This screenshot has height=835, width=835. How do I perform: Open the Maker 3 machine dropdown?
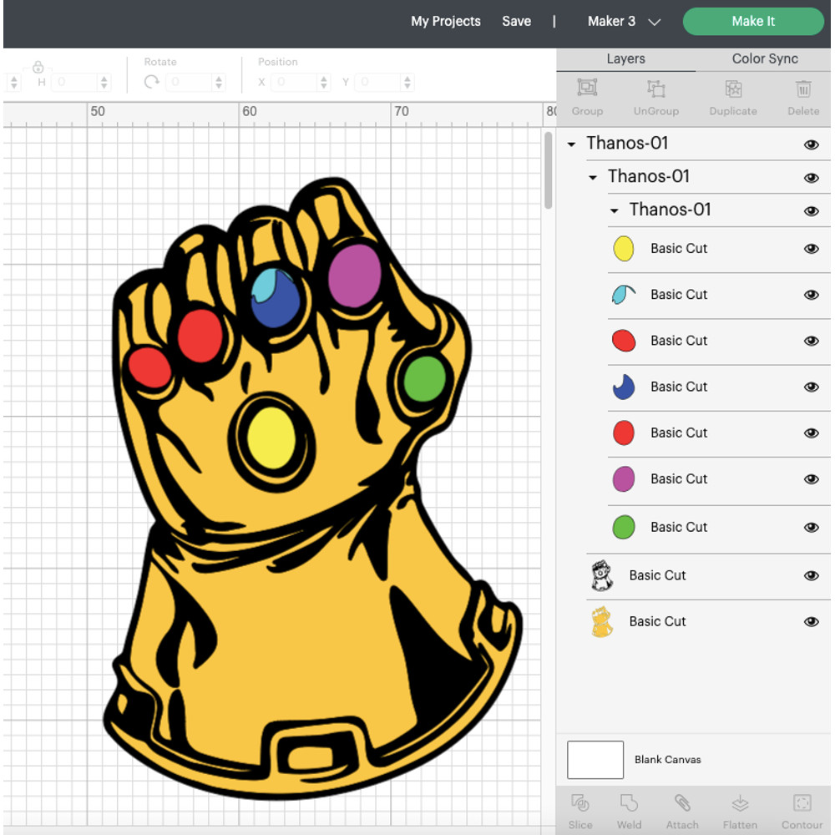pos(622,22)
